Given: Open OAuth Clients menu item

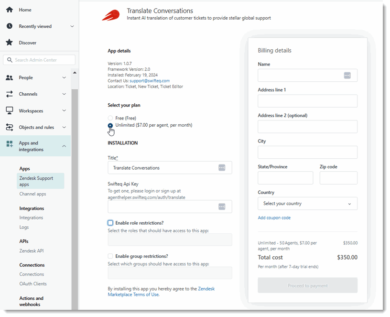Looking at the screenshot, I should click(33, 284).
